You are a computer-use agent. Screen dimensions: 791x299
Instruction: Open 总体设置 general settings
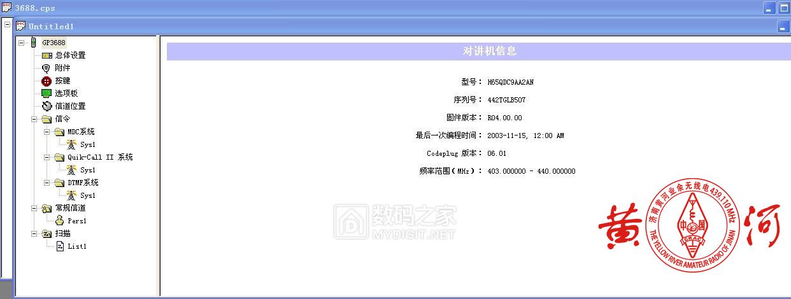pos(70,55)
